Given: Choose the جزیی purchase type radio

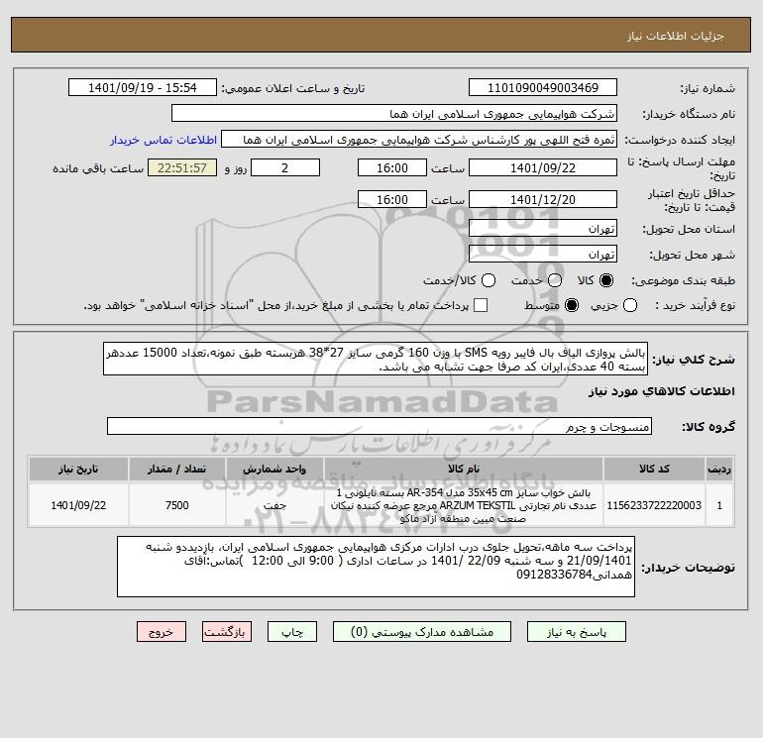Looking at the screenshot, I should [x=630, y=305].
